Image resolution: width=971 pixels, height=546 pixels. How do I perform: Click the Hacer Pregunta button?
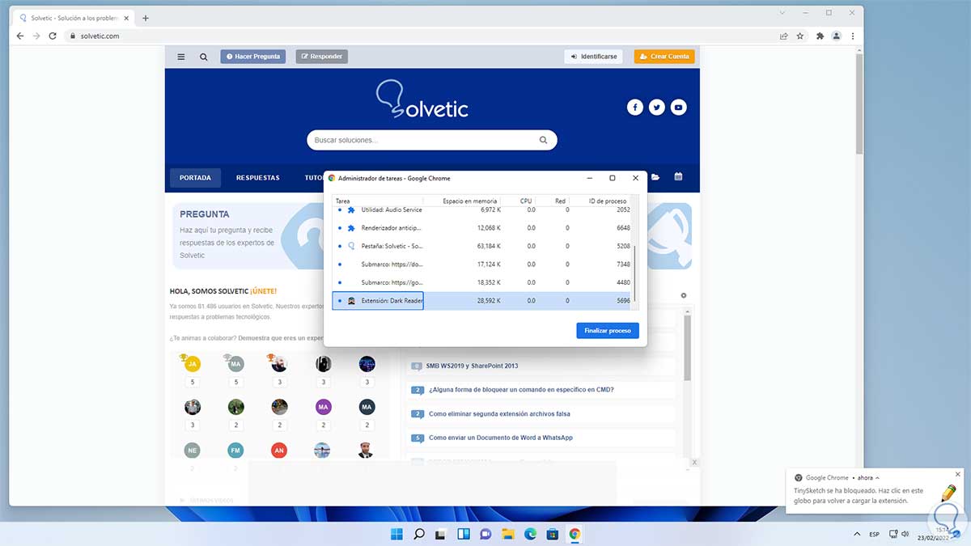(x=253, y=57)
